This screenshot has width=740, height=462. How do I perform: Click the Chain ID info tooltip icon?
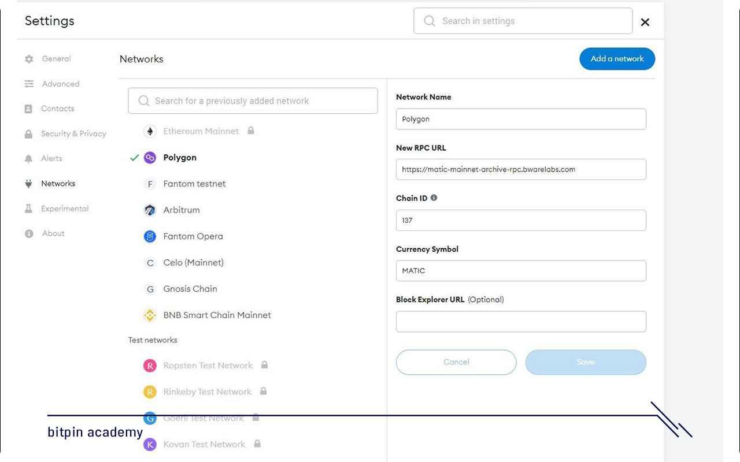pyautogui.click(x=434, y=198)
